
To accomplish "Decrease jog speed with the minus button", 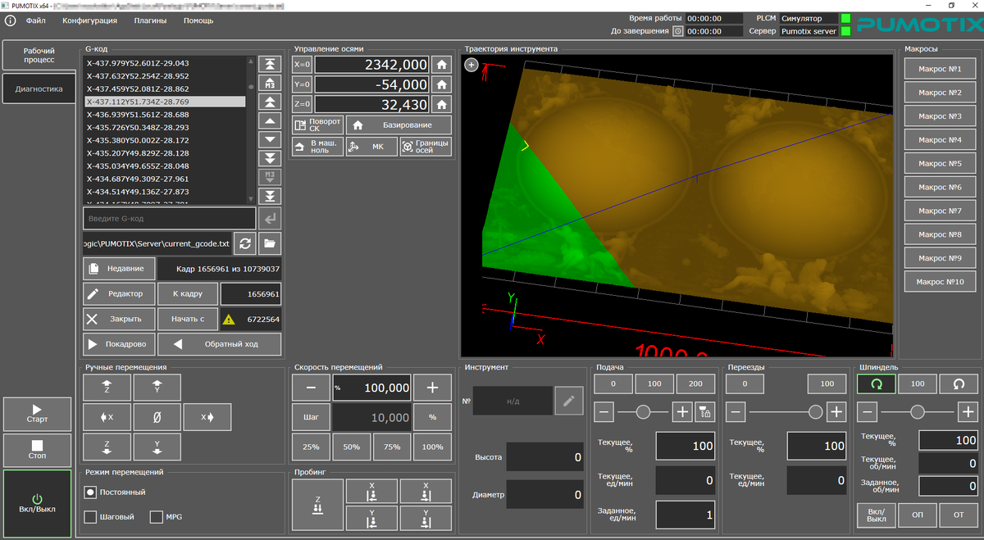I will tap(311, 388).
